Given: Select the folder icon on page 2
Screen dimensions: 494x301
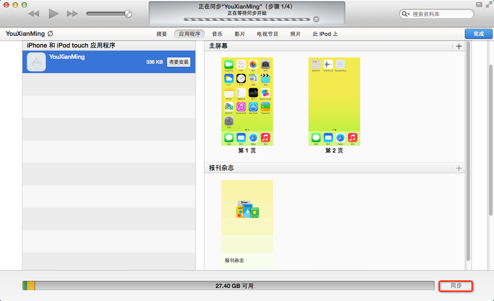Looking at the screenshot, I should point(316,64).
